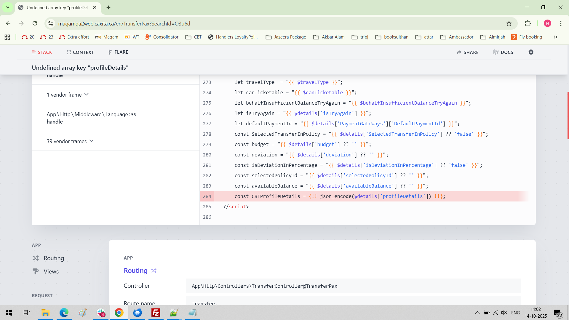
Task: Open FileZilla from the taskbar
Action: coord(156,313)
